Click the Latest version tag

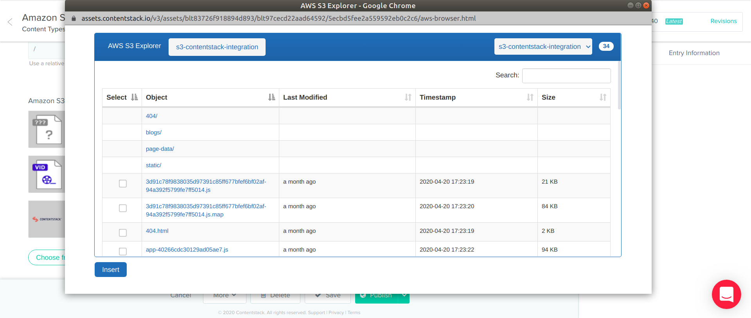[674, 21]
